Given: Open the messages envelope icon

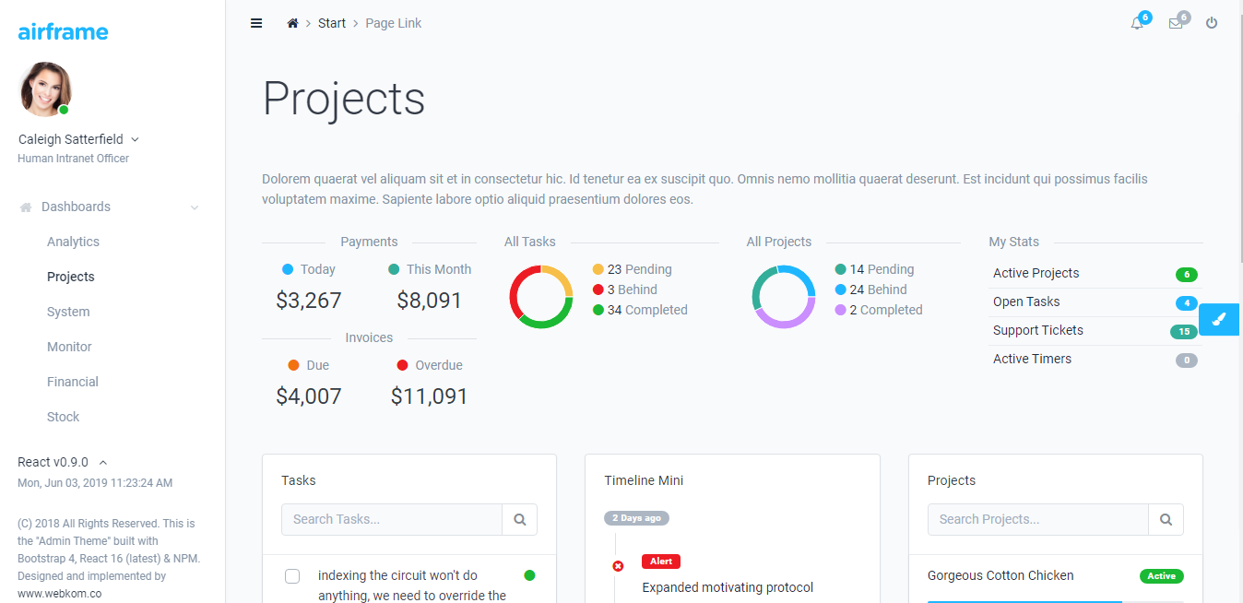Looking at the screenshot, I should (x=1176, y=23).
